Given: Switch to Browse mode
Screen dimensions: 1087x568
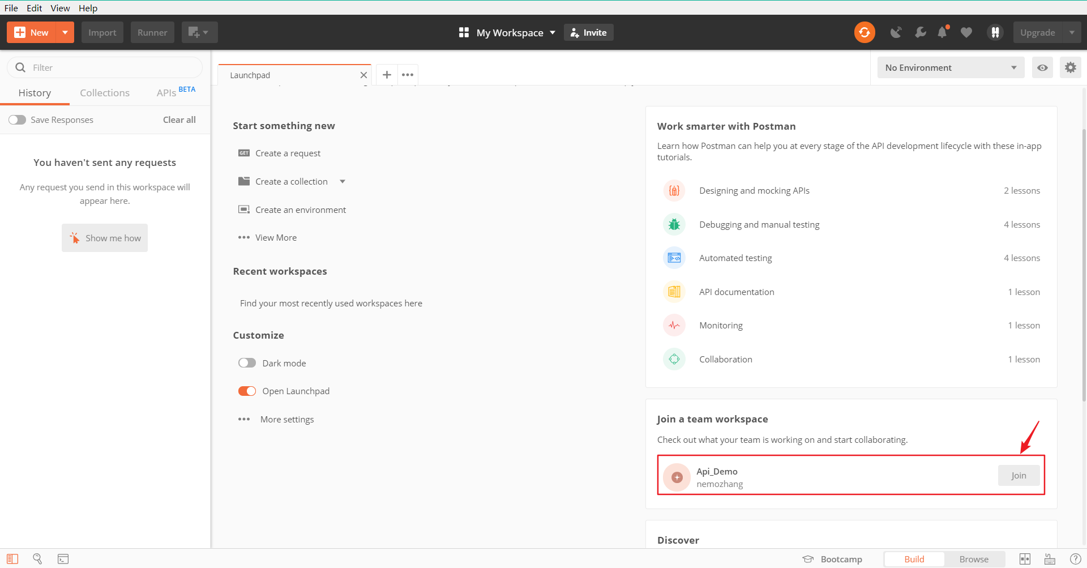Looking at the screenshot, I should [x=974, y=559].
